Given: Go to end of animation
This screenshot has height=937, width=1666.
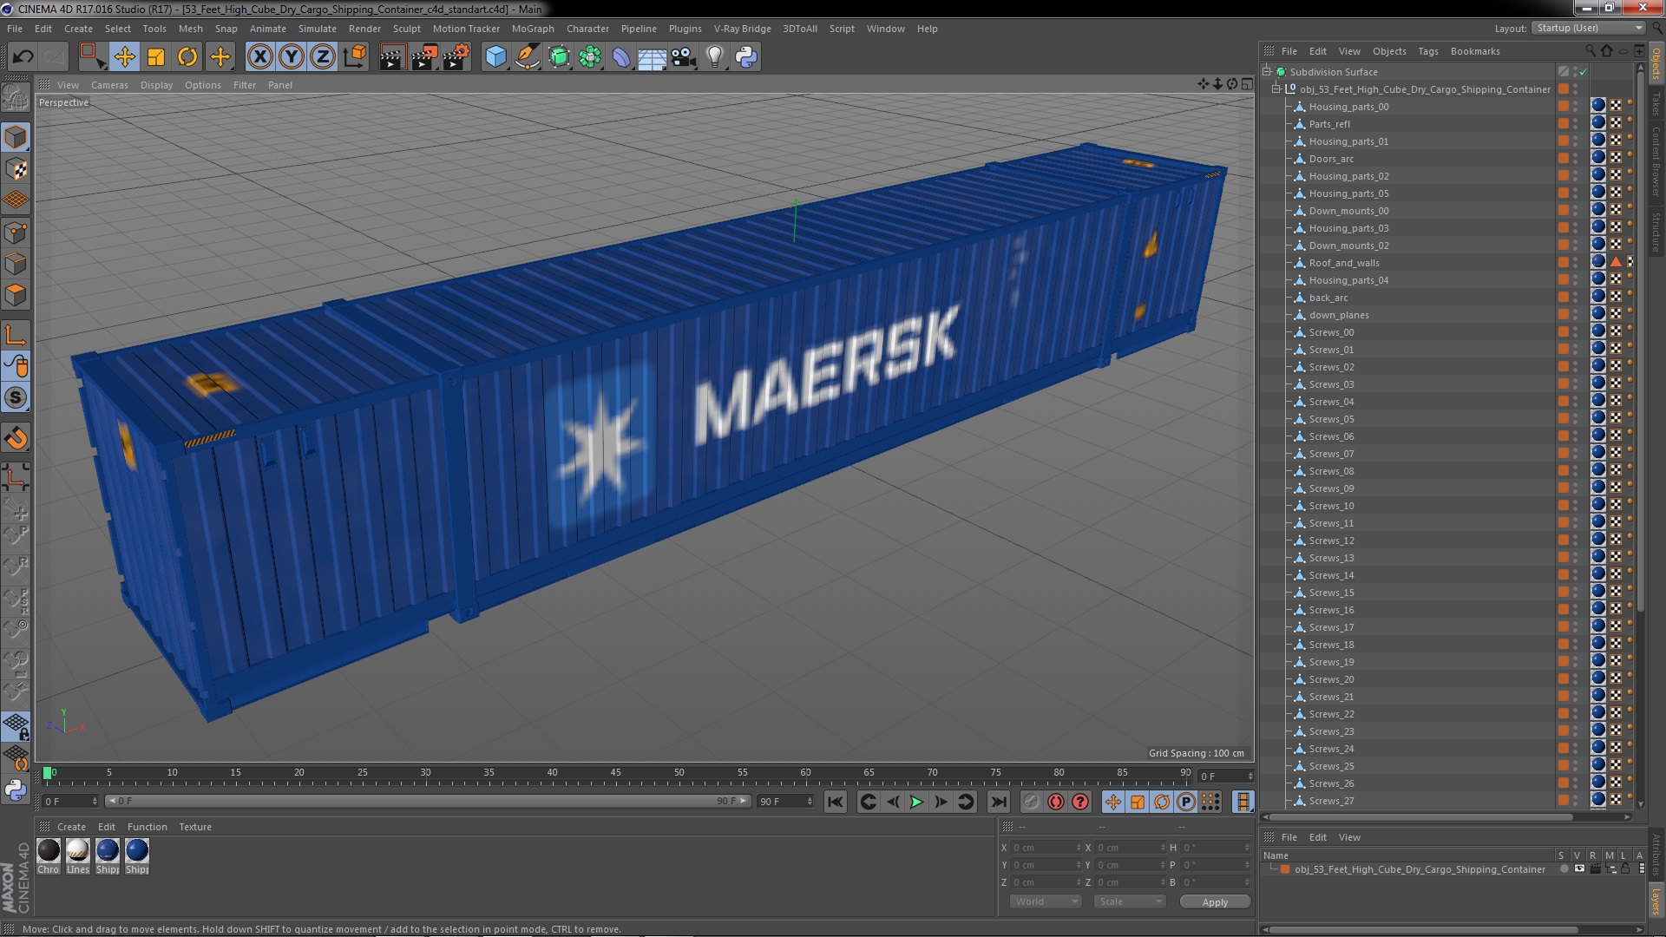Looking at the screenshot, I should pyautogui.click(x=999, y=803).
